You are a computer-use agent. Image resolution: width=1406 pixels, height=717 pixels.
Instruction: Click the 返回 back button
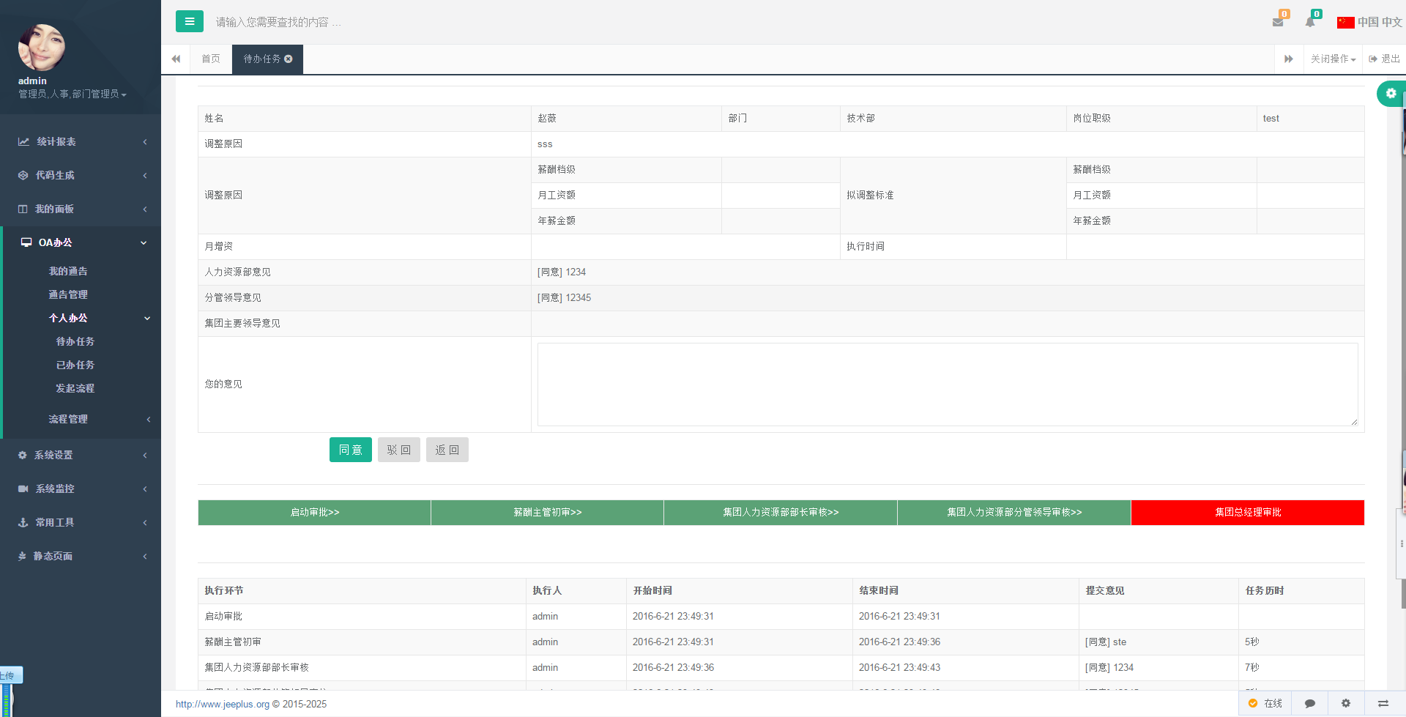point(447,450)
